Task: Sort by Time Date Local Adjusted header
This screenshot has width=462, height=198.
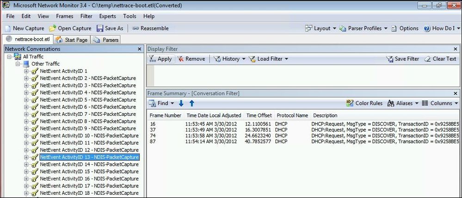Action: (x=214, y=115)
